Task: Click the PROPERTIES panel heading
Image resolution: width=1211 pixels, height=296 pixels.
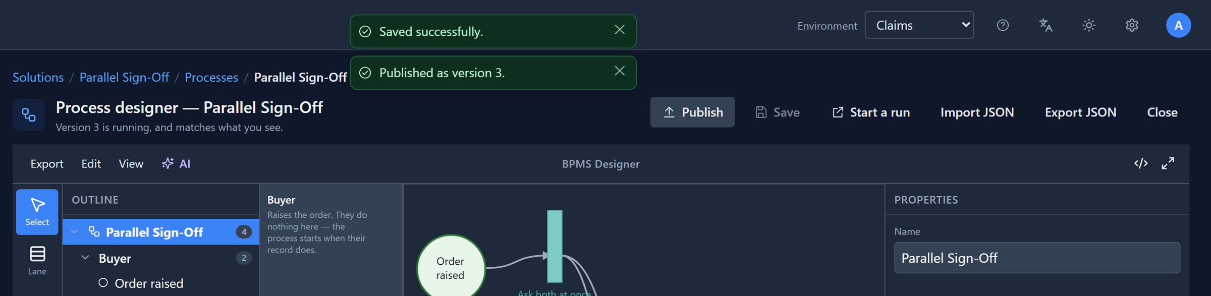Action: click(926, 200)
